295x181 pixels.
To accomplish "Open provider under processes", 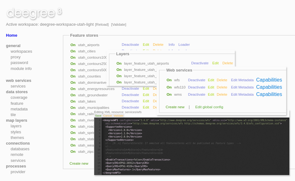I will (x=18, y=172).
